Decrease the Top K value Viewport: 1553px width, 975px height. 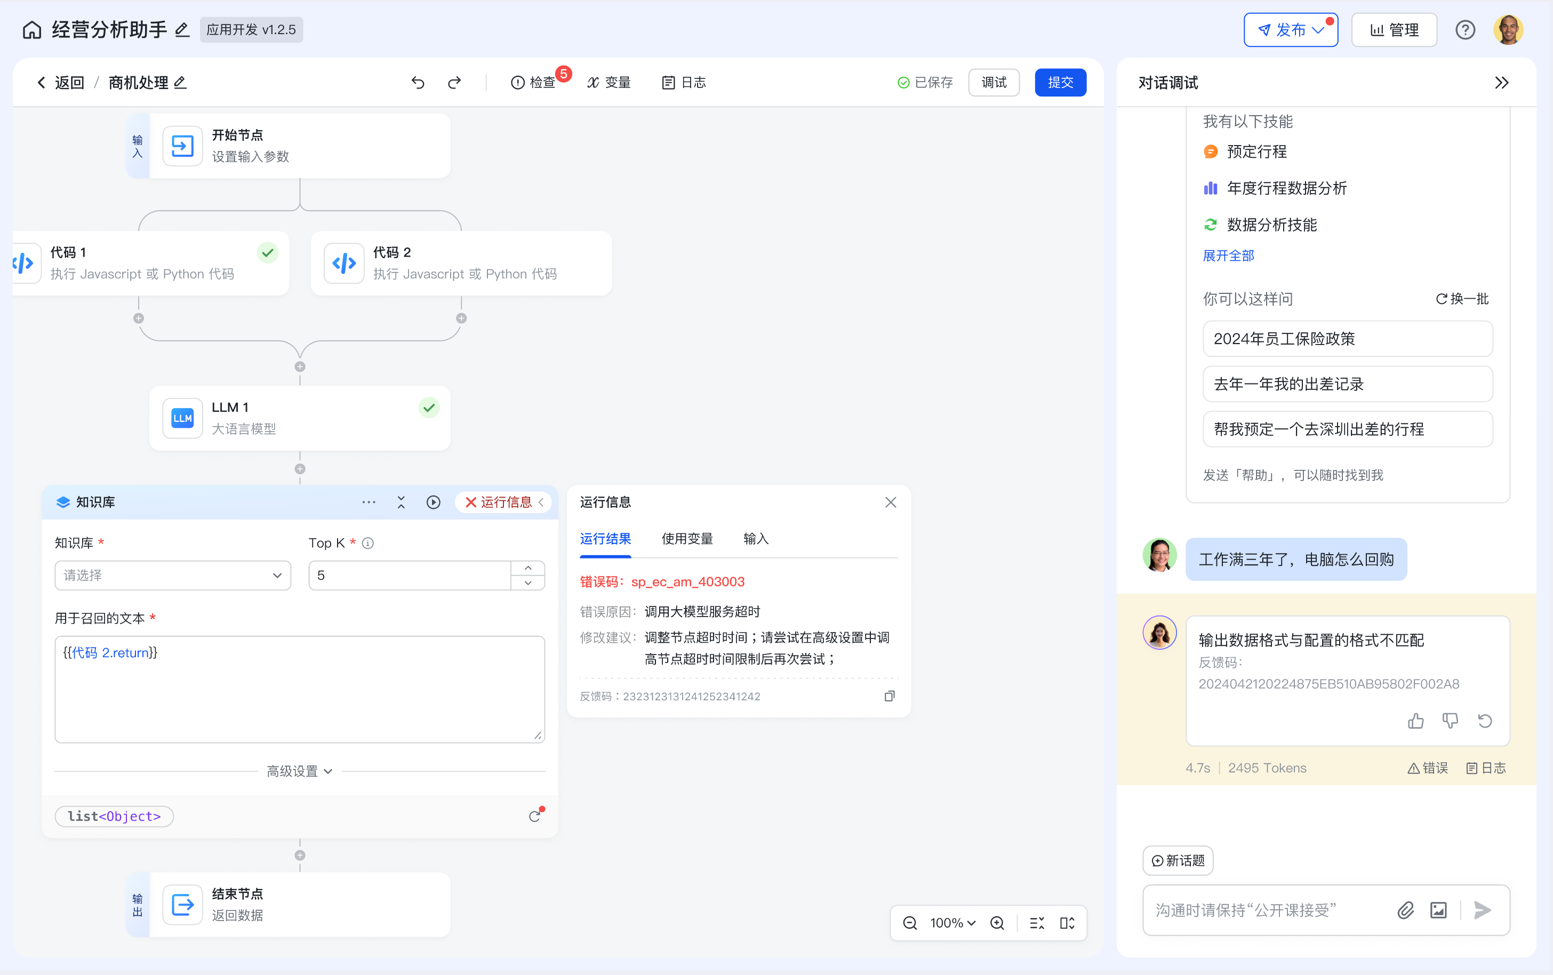click(x=528, y=583)
